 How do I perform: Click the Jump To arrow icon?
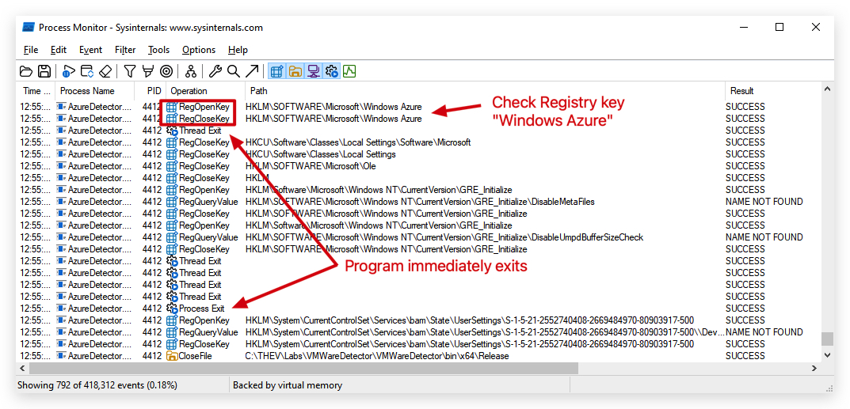click(252, 71)
